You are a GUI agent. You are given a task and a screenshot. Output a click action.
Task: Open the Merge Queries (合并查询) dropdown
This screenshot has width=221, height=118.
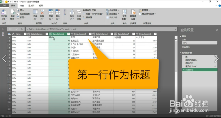click(x=113, y=10)
